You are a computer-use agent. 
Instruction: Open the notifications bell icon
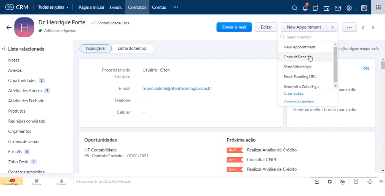(305, 8)
